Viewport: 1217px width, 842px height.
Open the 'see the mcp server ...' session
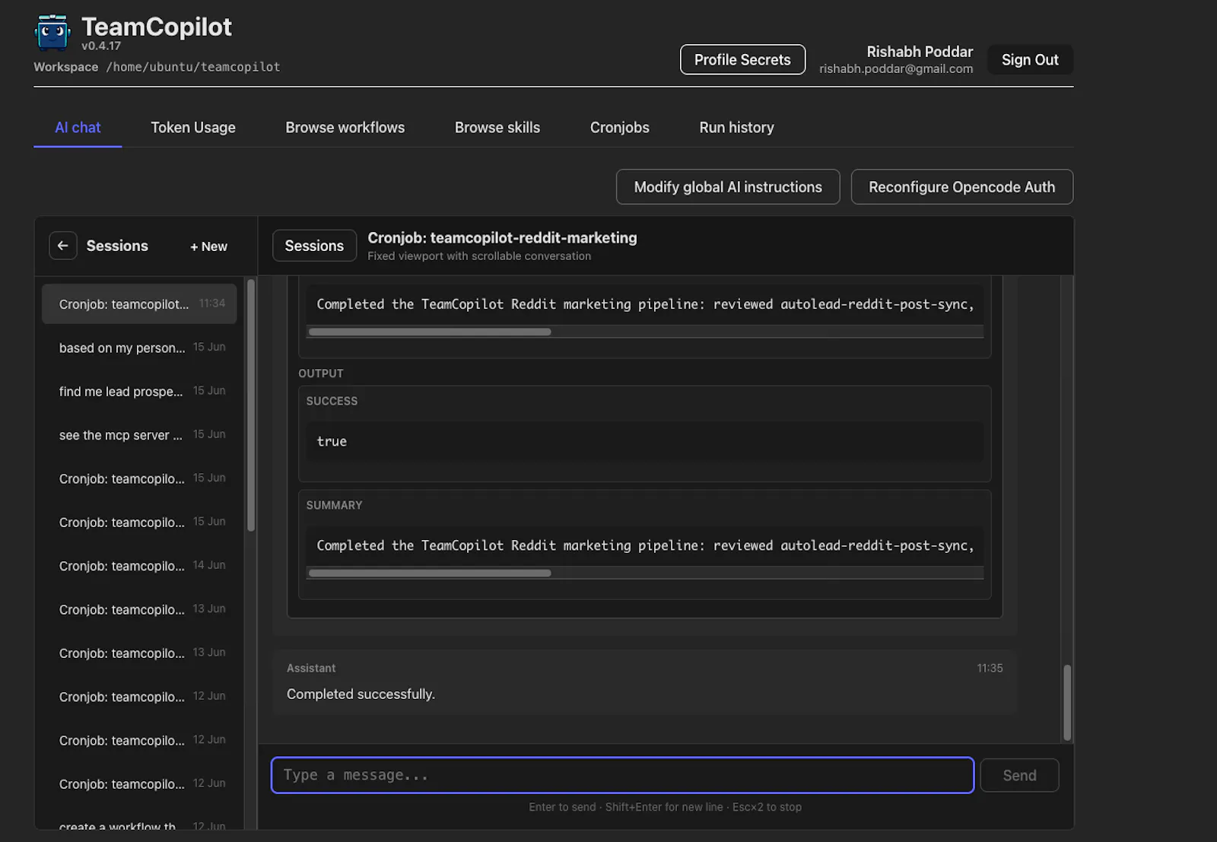tap(139, 435)
